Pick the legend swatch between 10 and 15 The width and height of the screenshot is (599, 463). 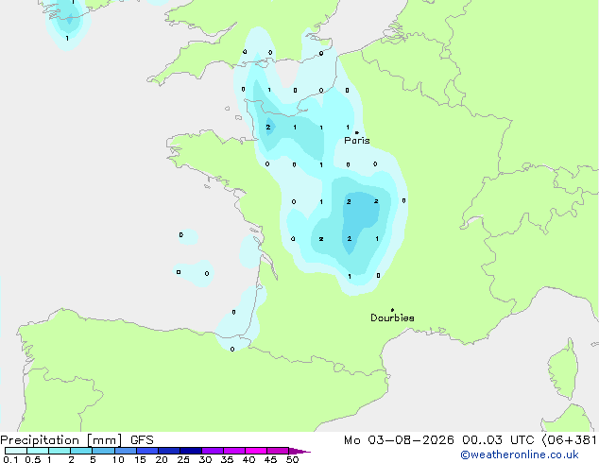pos(126,451)
